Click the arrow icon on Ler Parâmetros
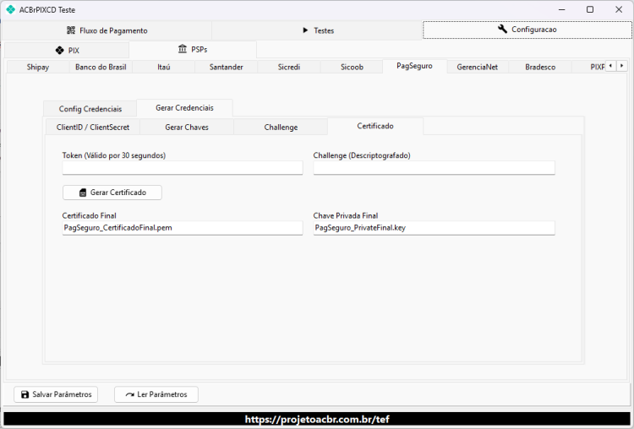Viewport: 634px width, 429px height. tap(130, 394)
